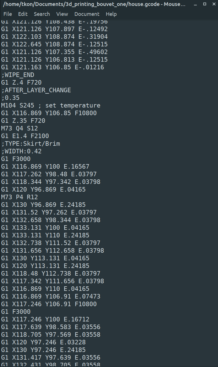The width and height of the screenshot is (218, 367).
Task: Close the house.gcode editor window
Action: click(213, 4)
